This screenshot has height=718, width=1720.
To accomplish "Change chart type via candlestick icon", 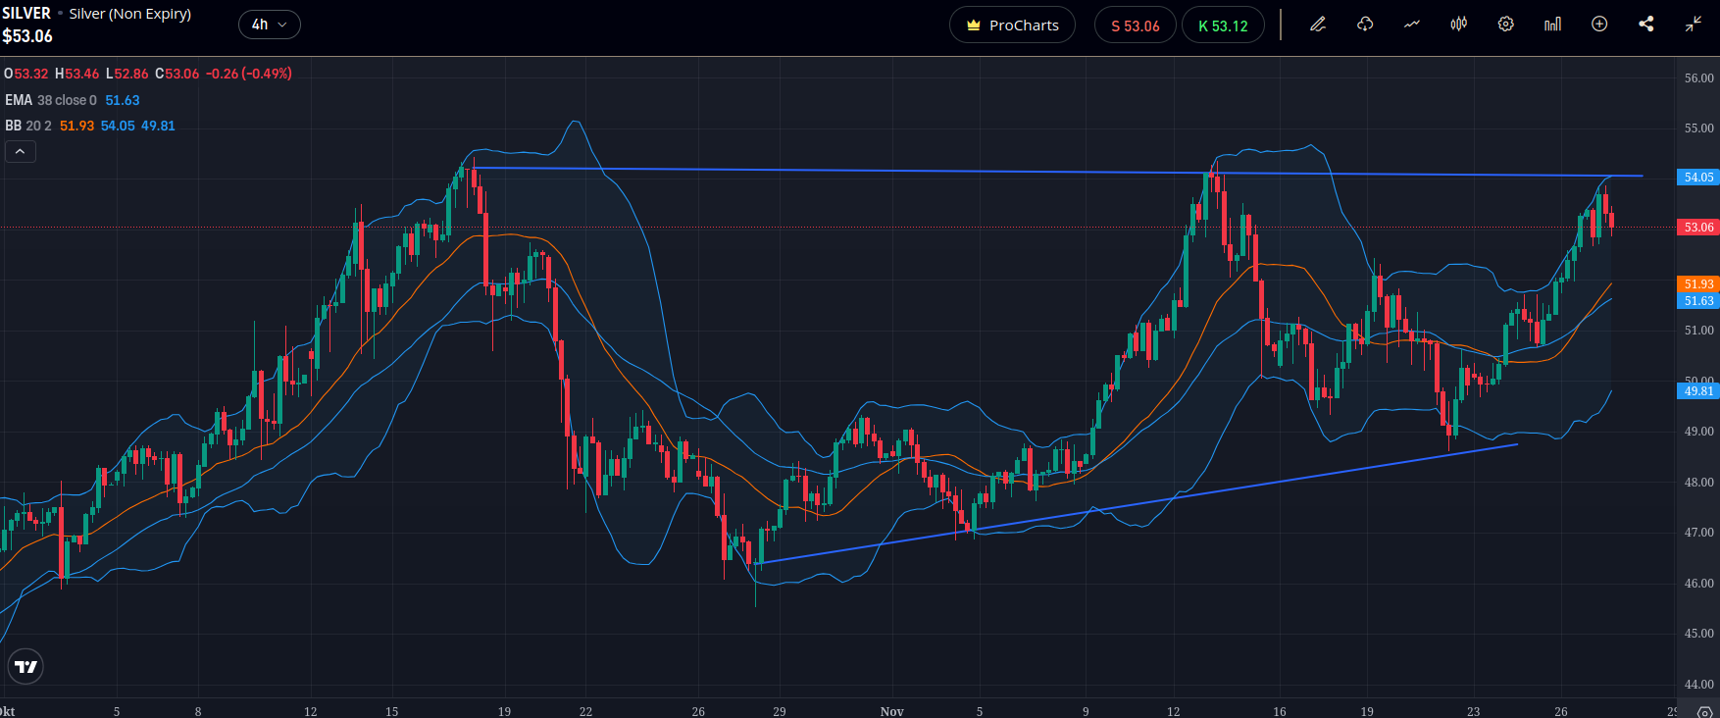I will point(1459,25).
